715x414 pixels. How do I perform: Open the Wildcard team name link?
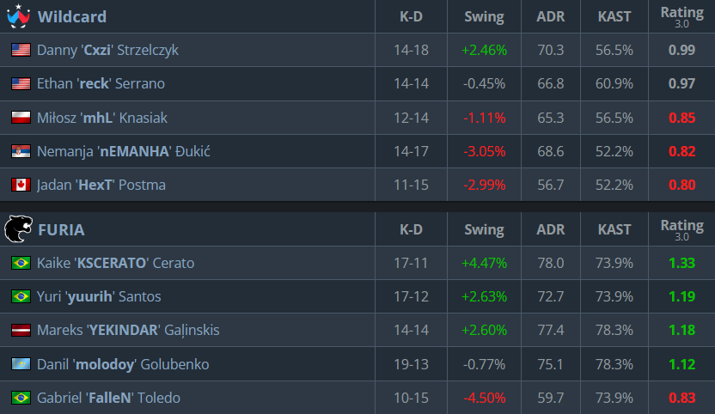[x=72, y=17]
